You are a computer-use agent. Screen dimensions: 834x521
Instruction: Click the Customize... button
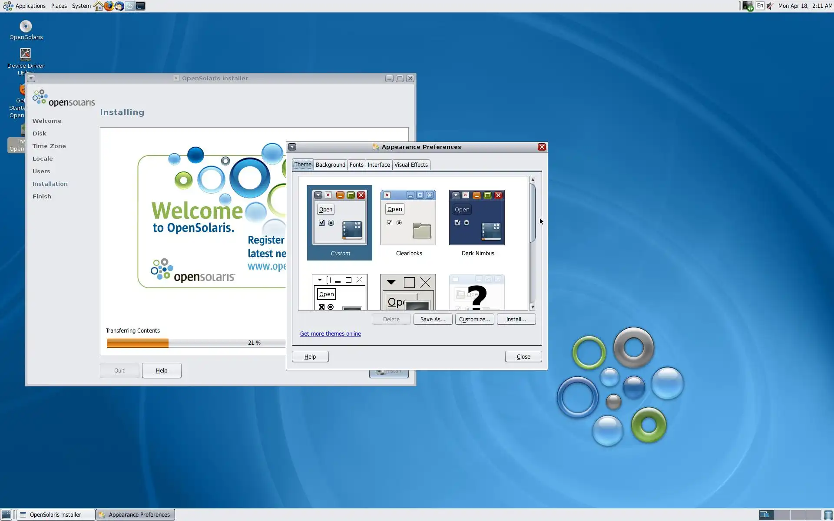474,319
